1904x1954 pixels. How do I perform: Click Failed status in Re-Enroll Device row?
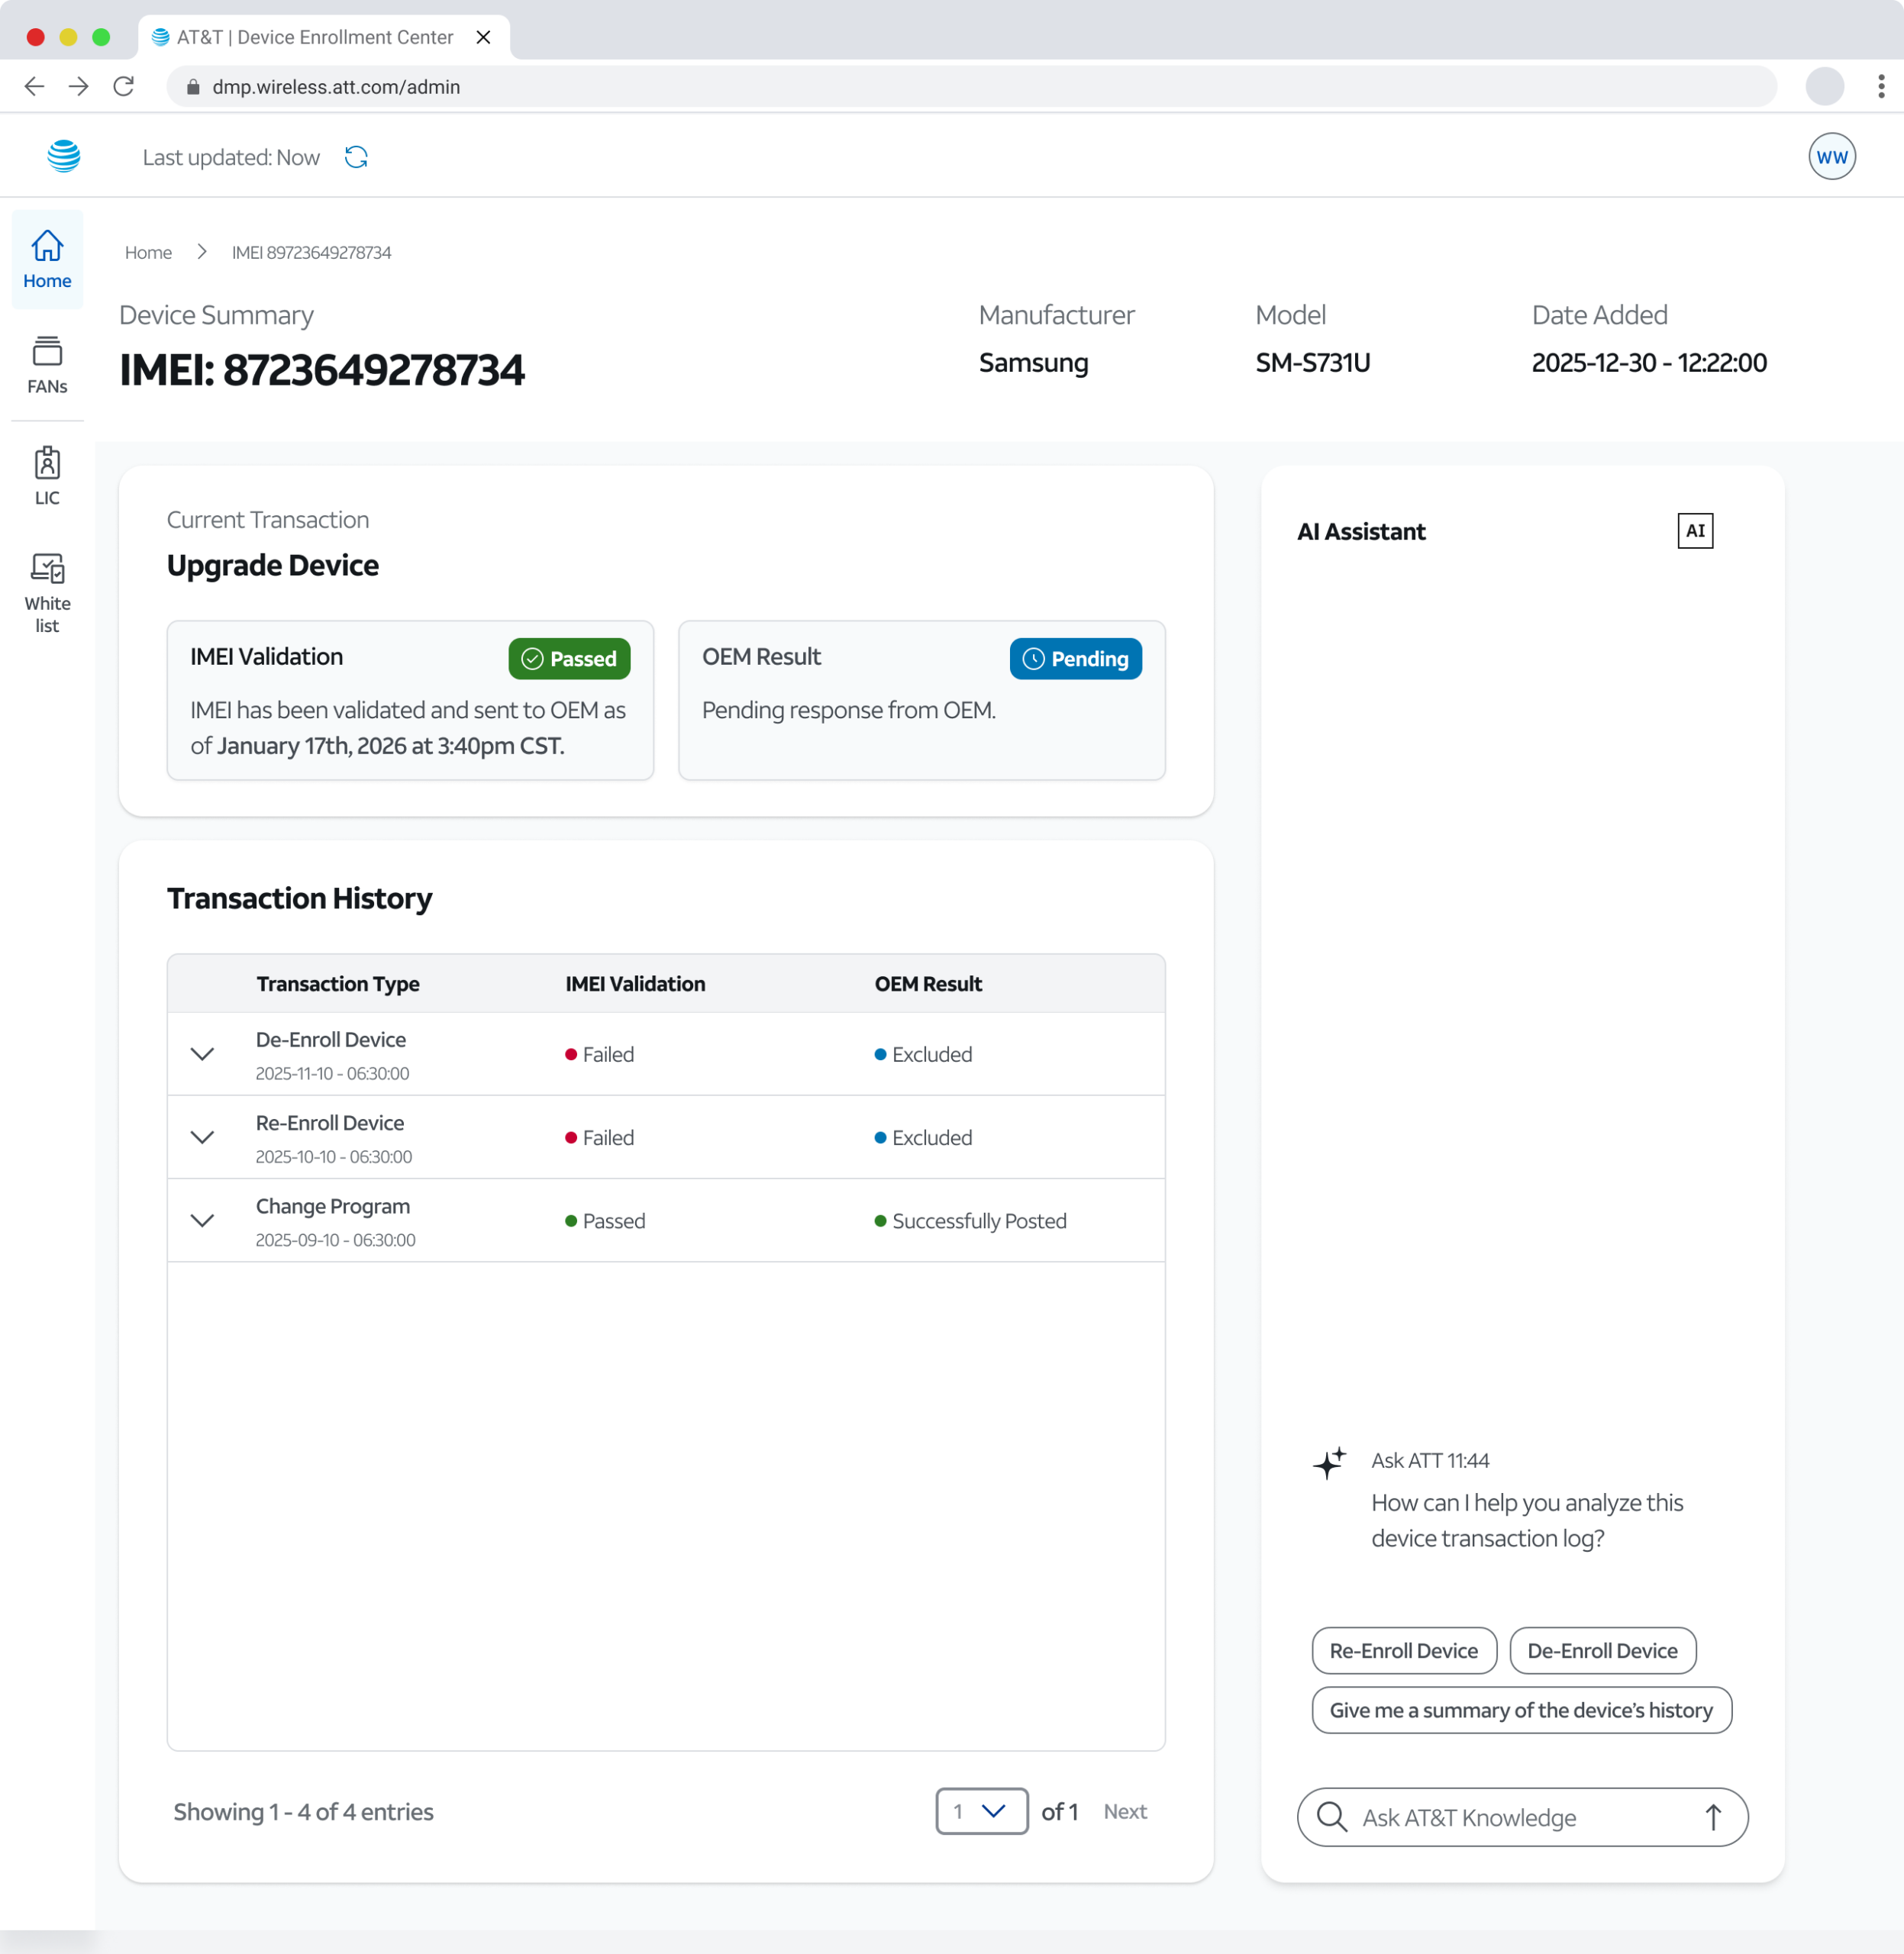[x=599, y=1137]
